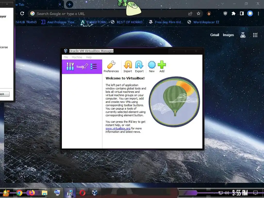
Task: Open the BEST OF HORRO... bookmark
Action: [x=128, y=22]
